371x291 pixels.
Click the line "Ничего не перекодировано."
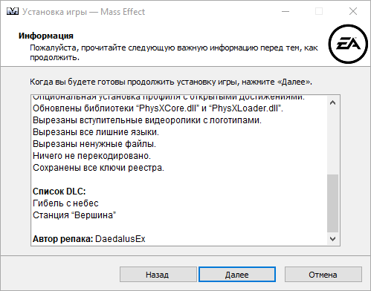91,156
